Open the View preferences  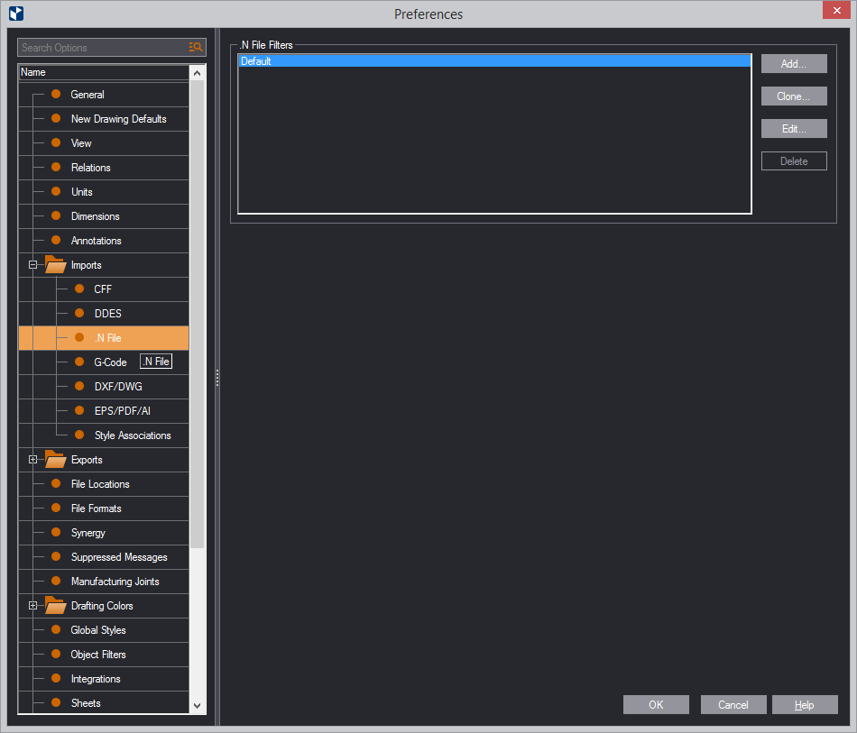tap(81, 143)
